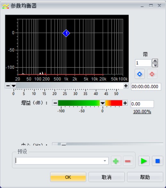Select band 1 diamond node on graph
The height and width of the screenshot is (188, 166).
[66, 33]
